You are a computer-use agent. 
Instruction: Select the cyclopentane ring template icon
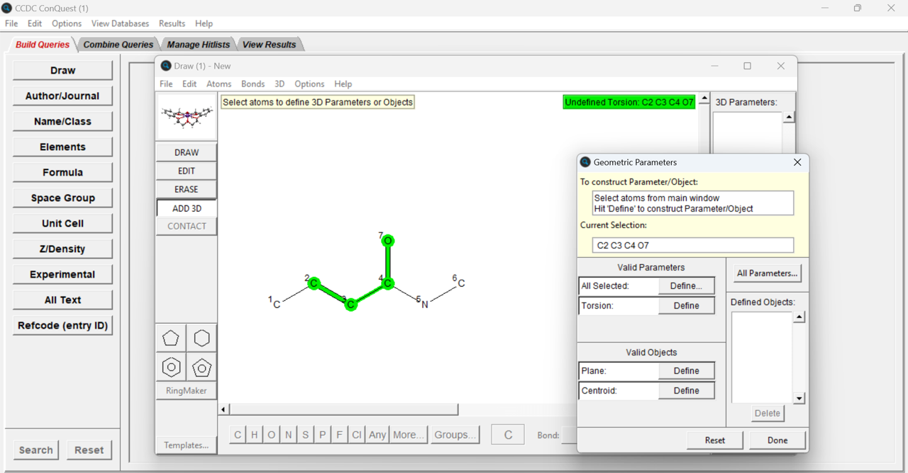170,338
